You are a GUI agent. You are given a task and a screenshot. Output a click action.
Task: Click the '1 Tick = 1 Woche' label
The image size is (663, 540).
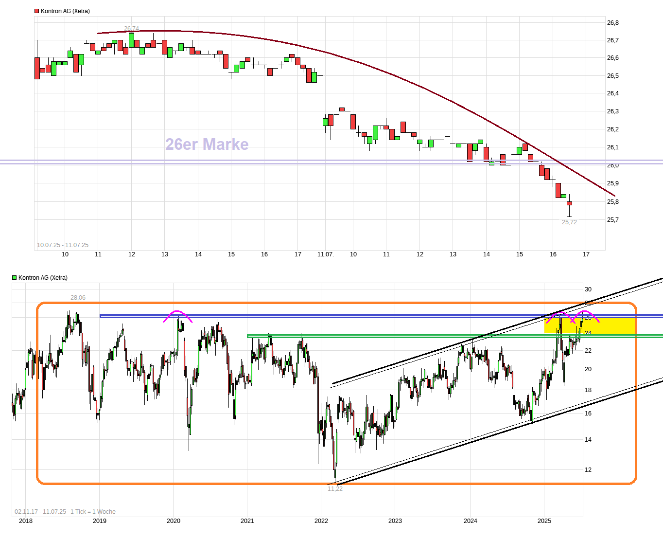[93, 511]
